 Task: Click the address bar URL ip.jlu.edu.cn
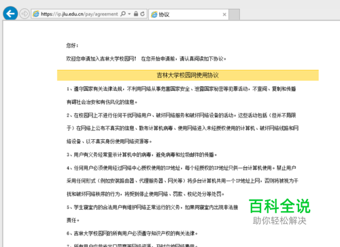[80, 14]
